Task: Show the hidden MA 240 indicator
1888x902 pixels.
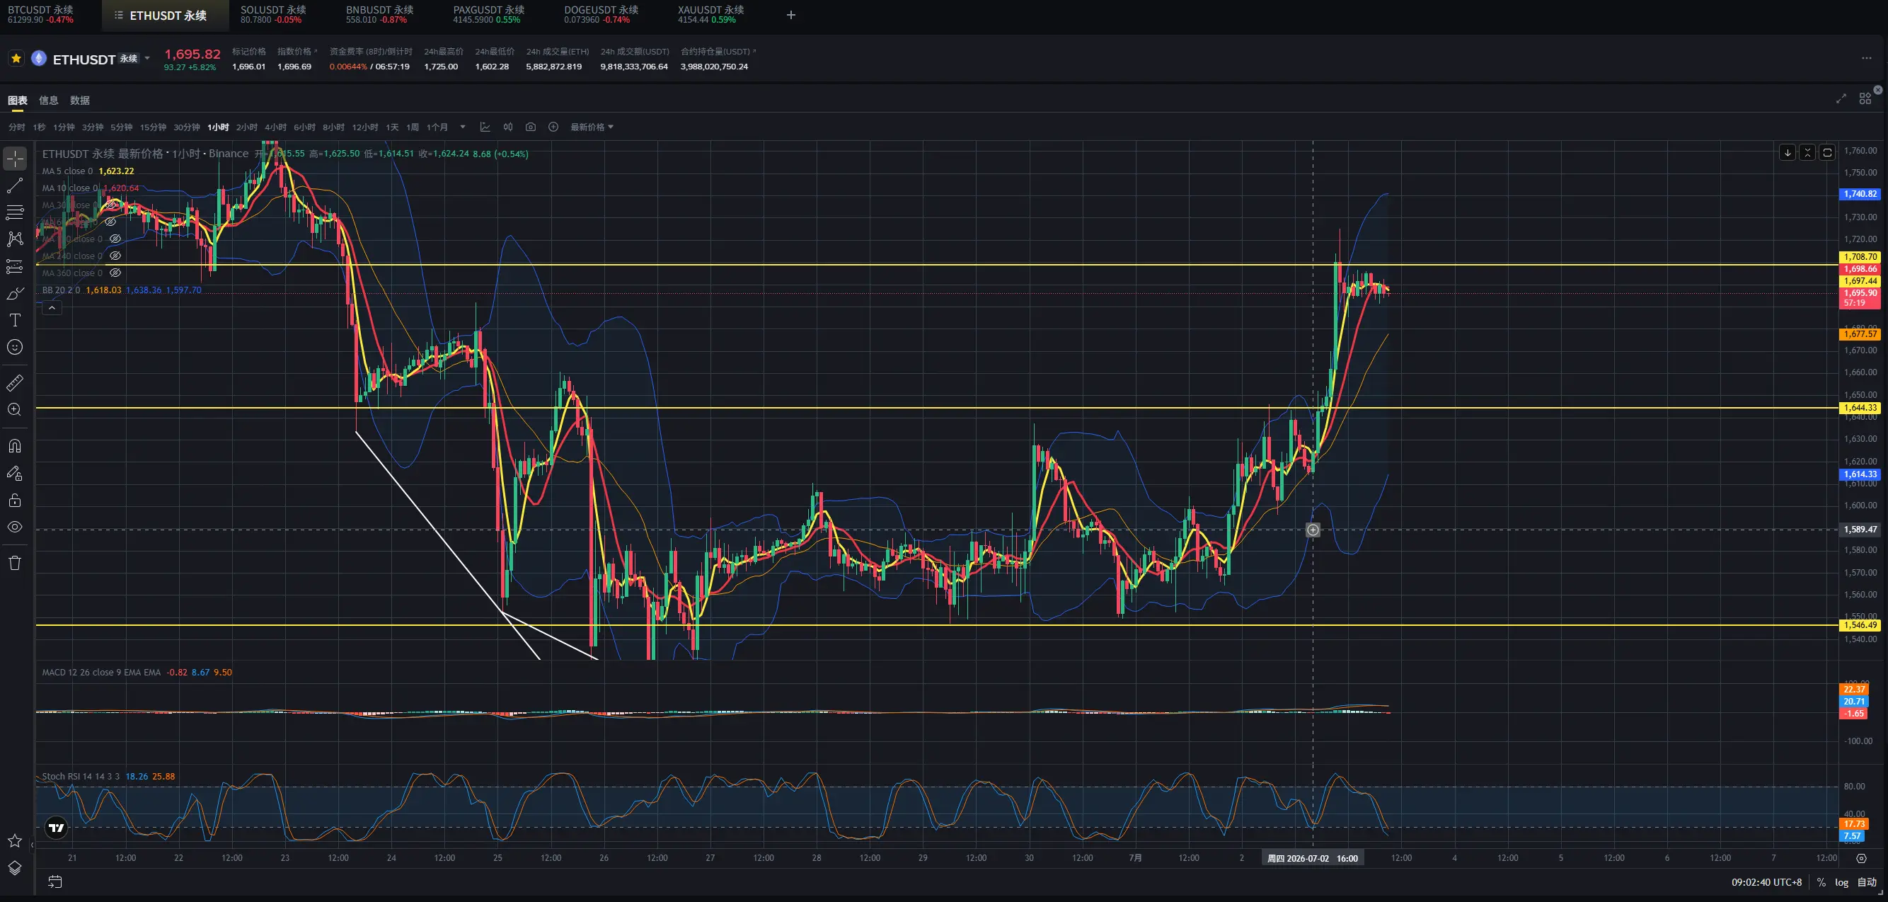Action: (x=115, y=256)
